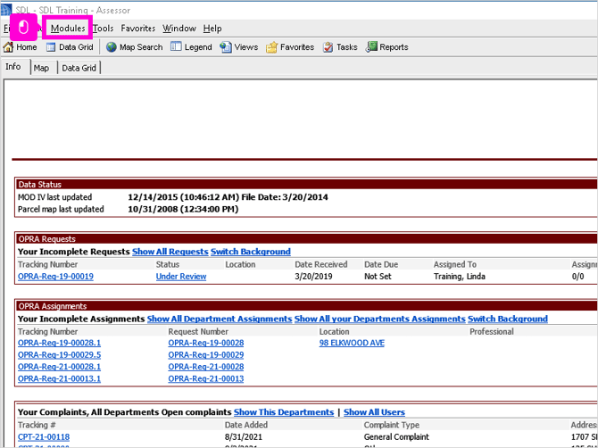This screenshot has width=598, height=448.
Task: Open request number OPRA-Req-19-00028
Action: click(x=206, y=344)
